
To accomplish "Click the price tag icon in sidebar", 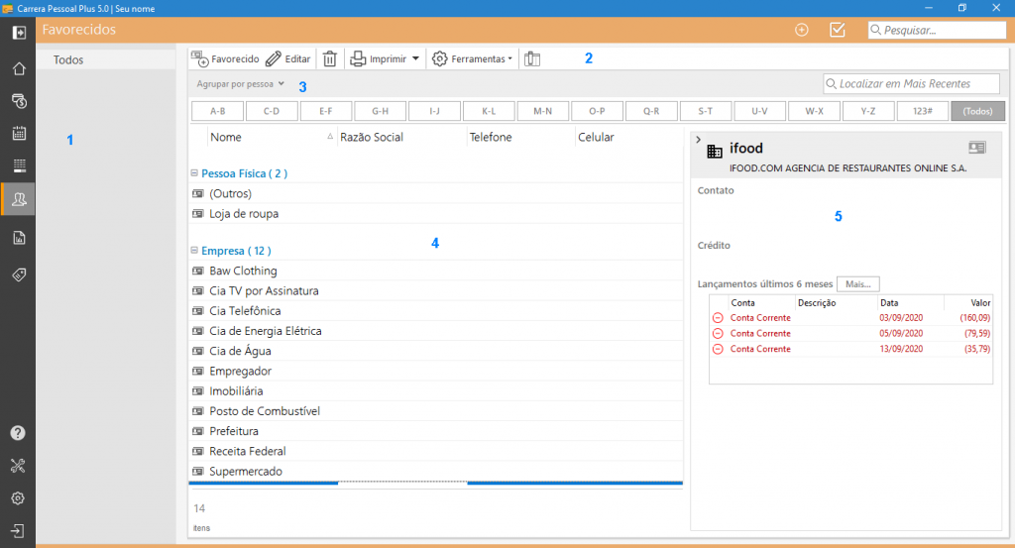I will (x=18, y=274).
